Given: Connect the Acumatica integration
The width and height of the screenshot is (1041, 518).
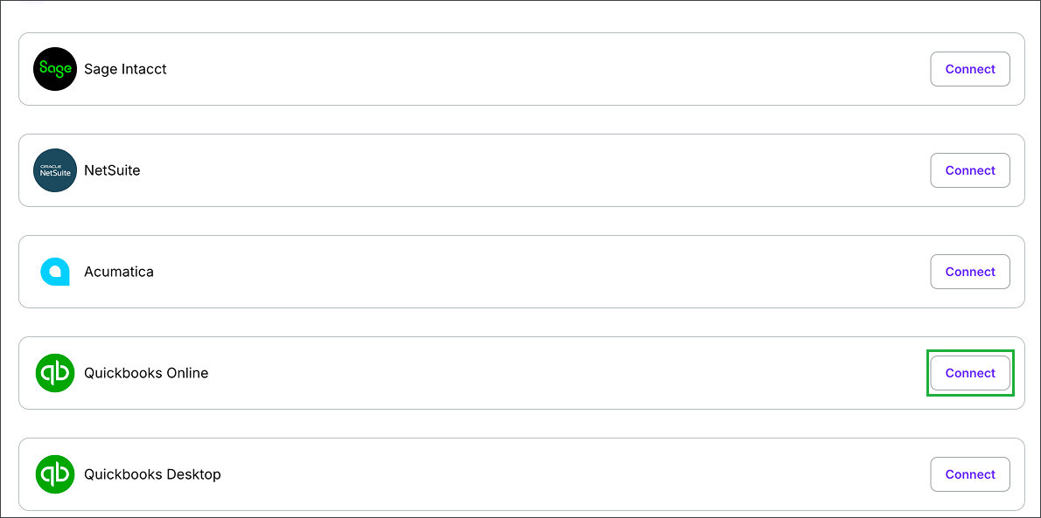Looking at the screenshot, I should tap(970, 272).
